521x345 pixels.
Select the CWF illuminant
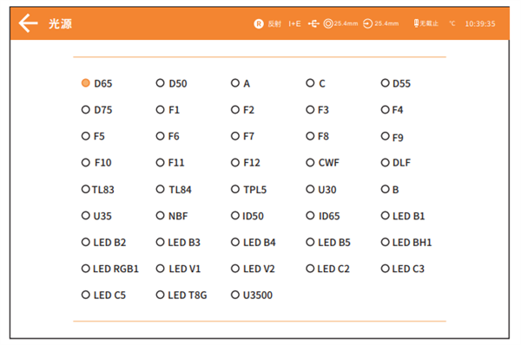310,163
